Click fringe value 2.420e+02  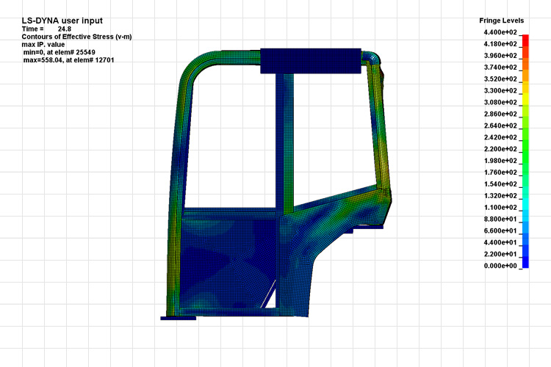pyautogui.click(x=500, y=137)
